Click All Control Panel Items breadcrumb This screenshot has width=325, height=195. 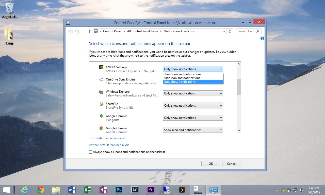pos(142,31)
